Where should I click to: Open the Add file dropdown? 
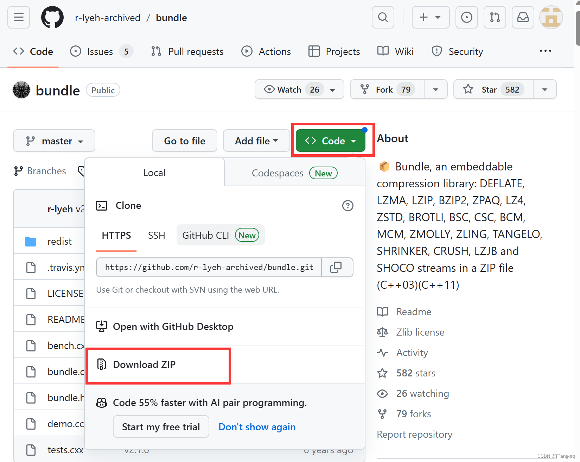pos(256,141)
